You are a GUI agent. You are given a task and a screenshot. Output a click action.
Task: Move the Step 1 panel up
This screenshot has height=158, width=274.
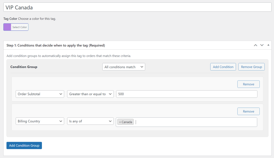click(x=255, y=45)
